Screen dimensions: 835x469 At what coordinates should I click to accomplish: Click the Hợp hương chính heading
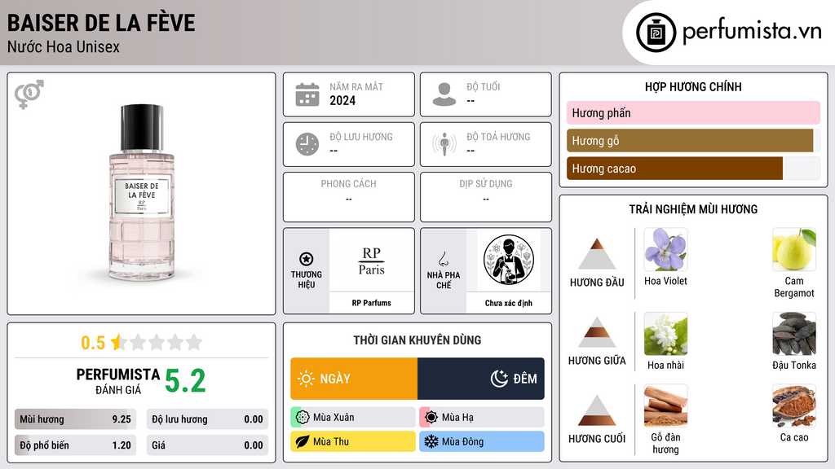(693, 86)
